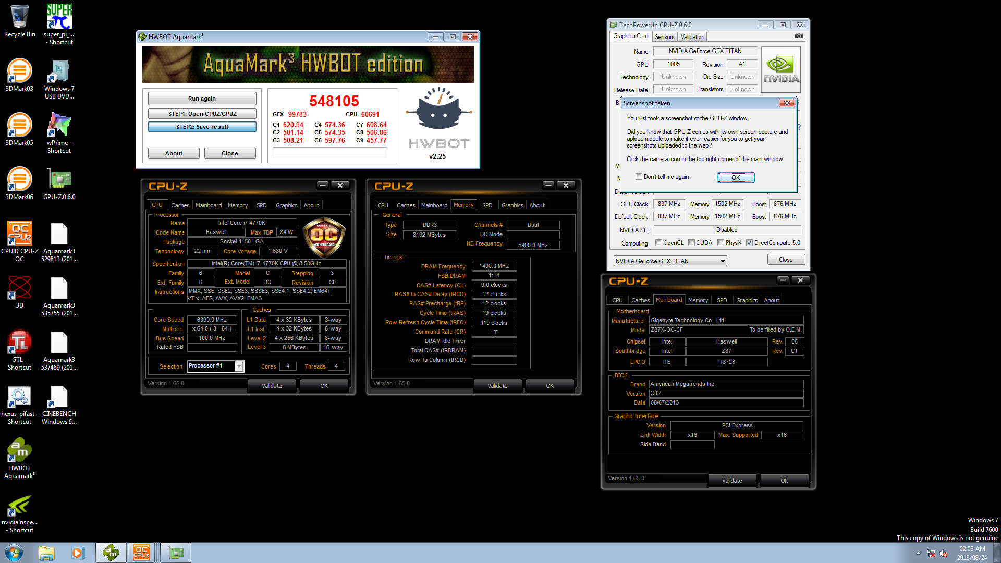
Task: Switch to Validation tab in GPU-Z
Action: click(692, 37)
